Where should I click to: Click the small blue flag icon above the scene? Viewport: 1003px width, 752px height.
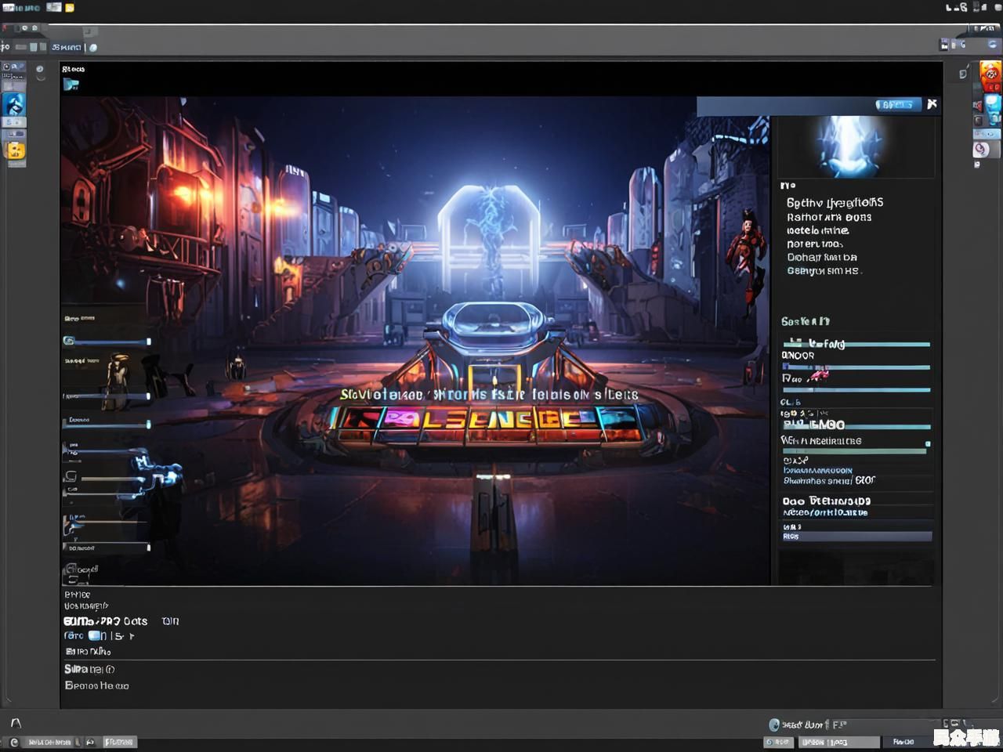coord(71,85)
